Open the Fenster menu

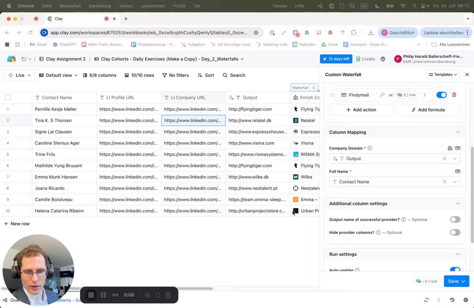click(x=280, y=6)
